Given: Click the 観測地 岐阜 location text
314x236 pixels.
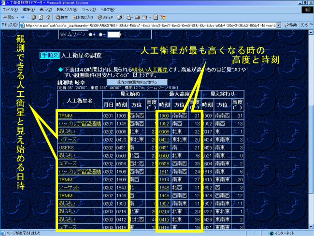Looking at the screenshot, I should [71, 82].
